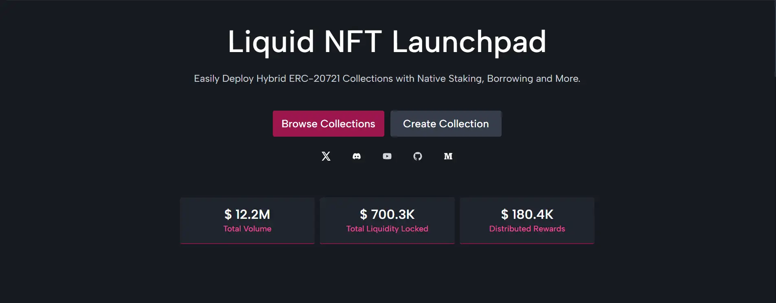Click the Browse Collections button

(328, 124)
